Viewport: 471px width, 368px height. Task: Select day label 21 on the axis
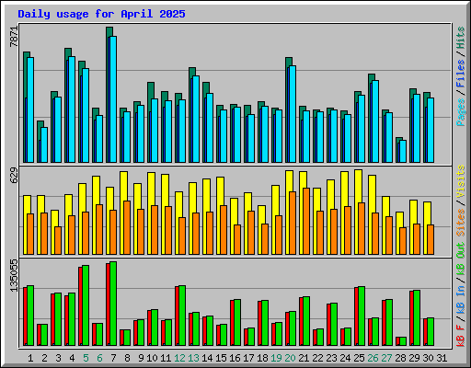click(x=304, y=358)
